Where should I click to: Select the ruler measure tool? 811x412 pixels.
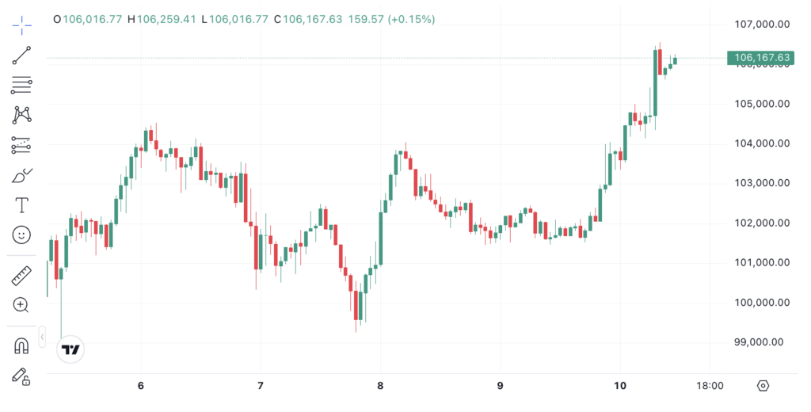21,276
